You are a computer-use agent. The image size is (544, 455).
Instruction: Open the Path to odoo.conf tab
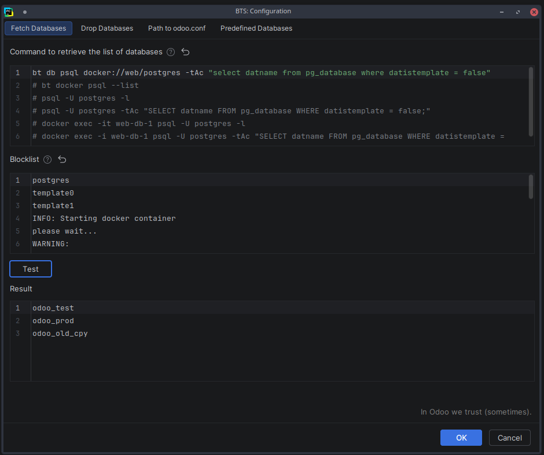point(177,28)
